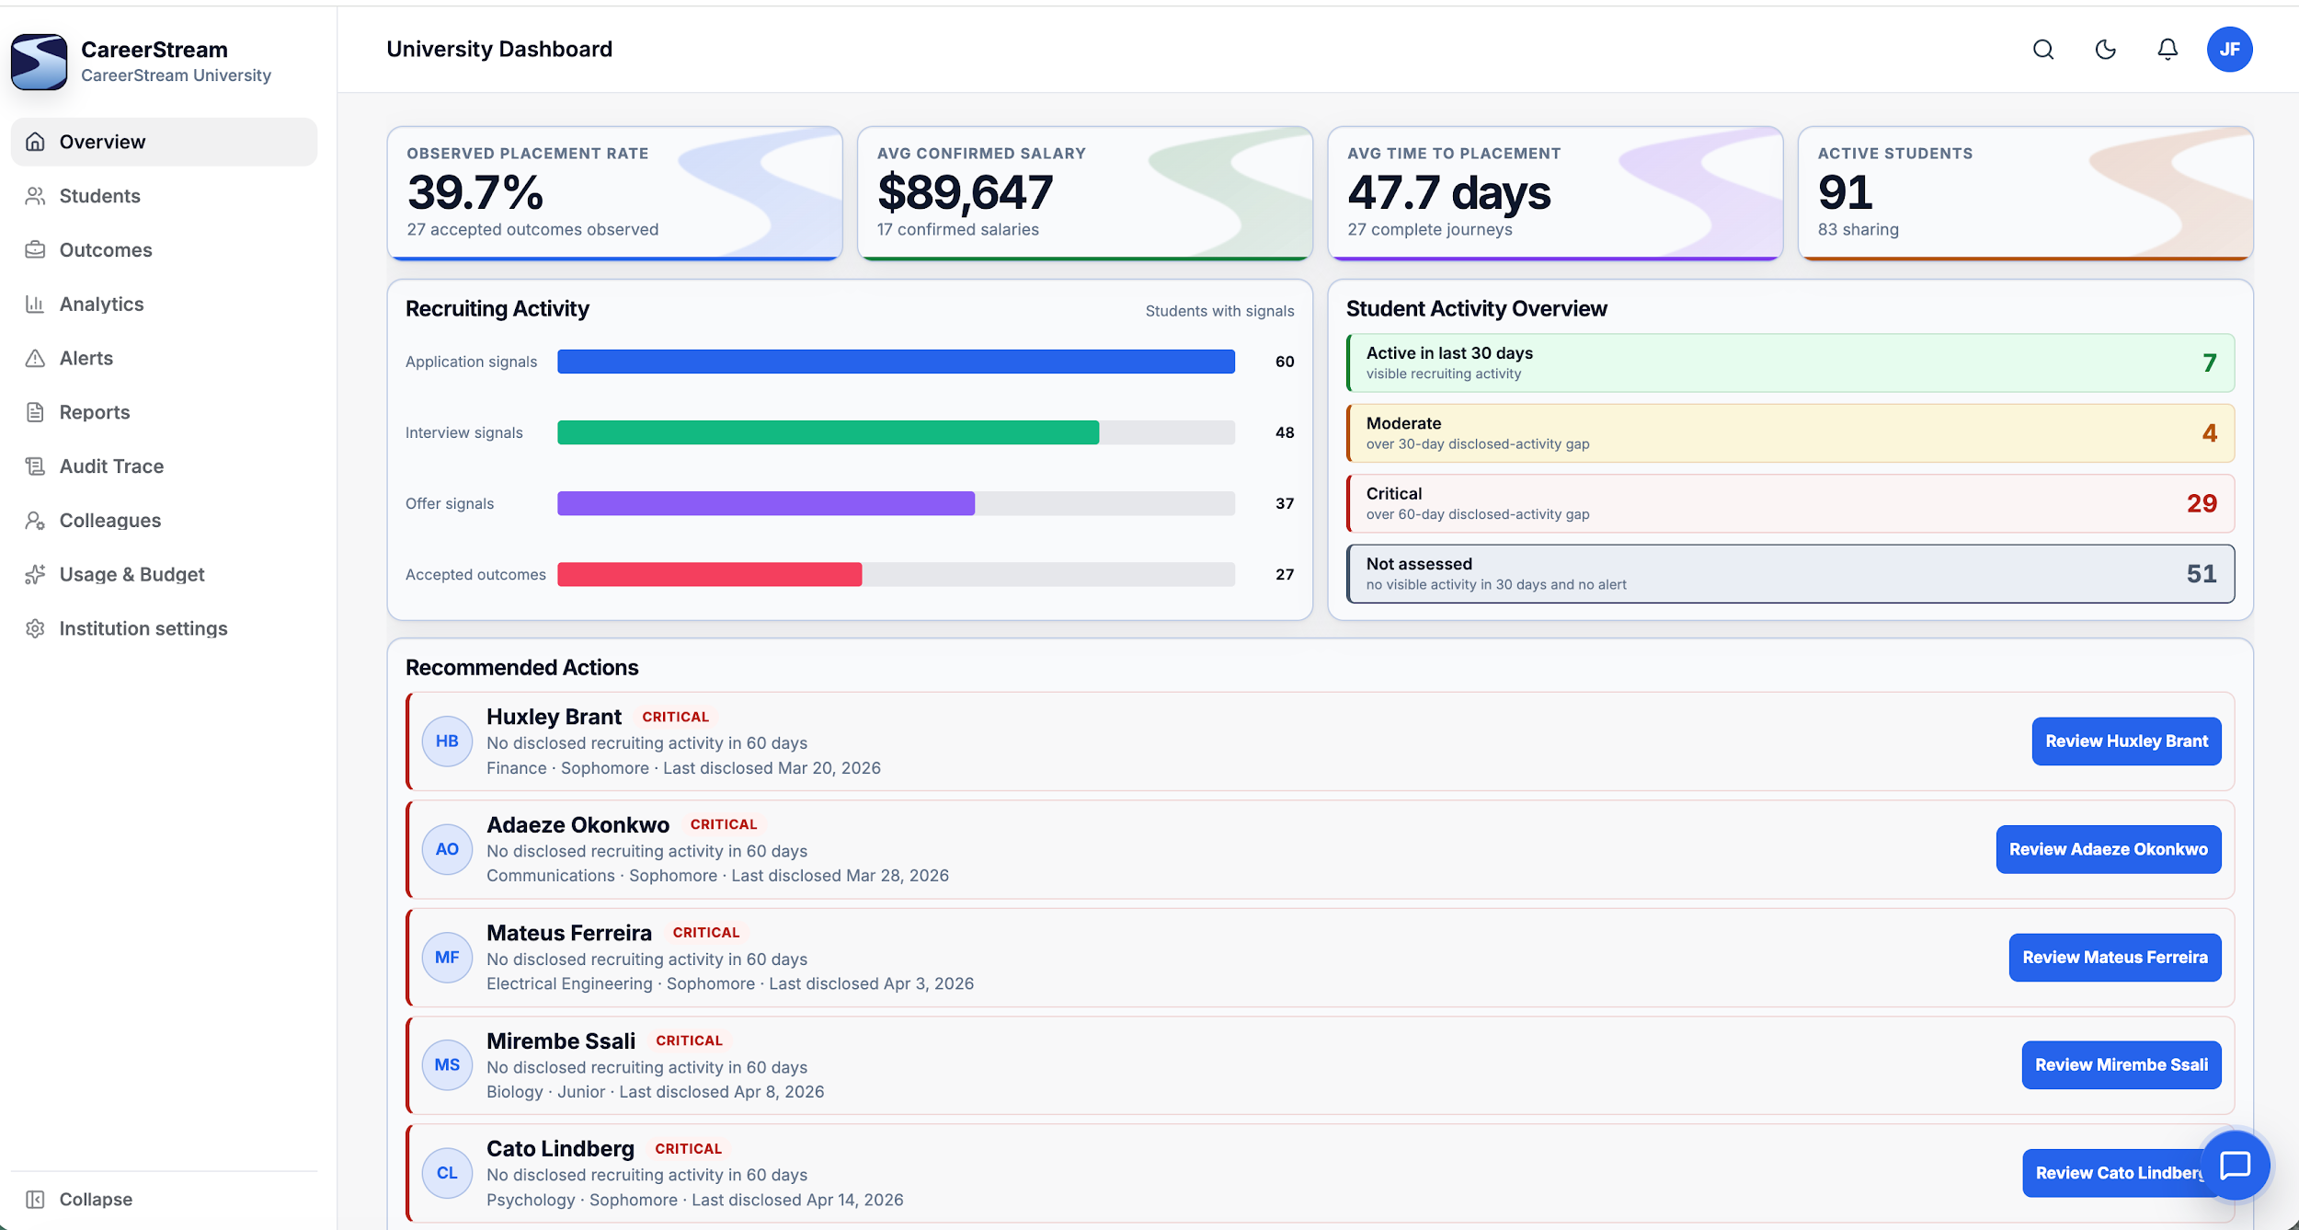This screenshot has height=1230, width=2299.
Task: Click the HB avatar for Huxley Brant
Action: coord(447,741)
